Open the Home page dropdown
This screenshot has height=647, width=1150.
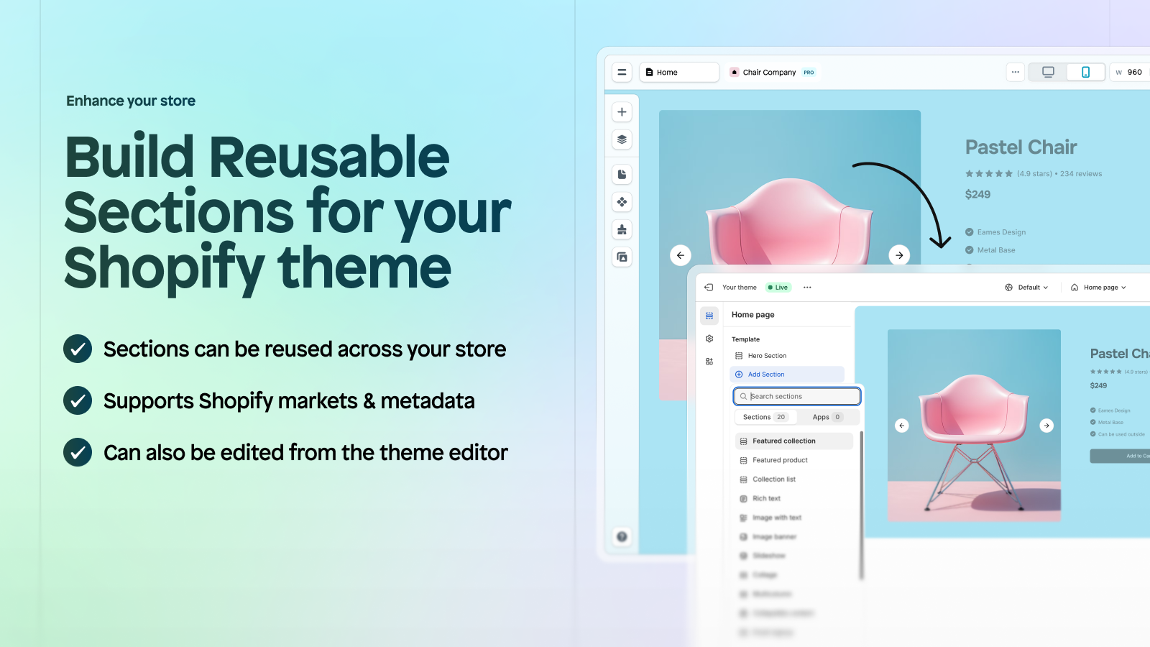(1100, 287)
